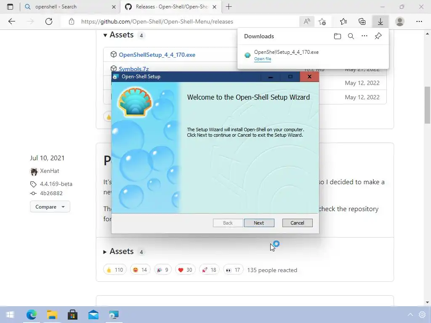Open the Compare dropdown

point(50,207)
